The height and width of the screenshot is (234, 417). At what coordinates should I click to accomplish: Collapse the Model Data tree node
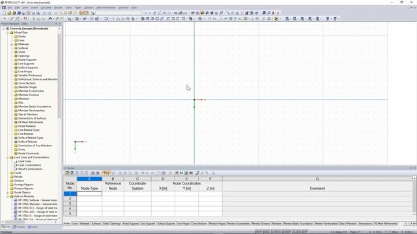pos(8,32)
